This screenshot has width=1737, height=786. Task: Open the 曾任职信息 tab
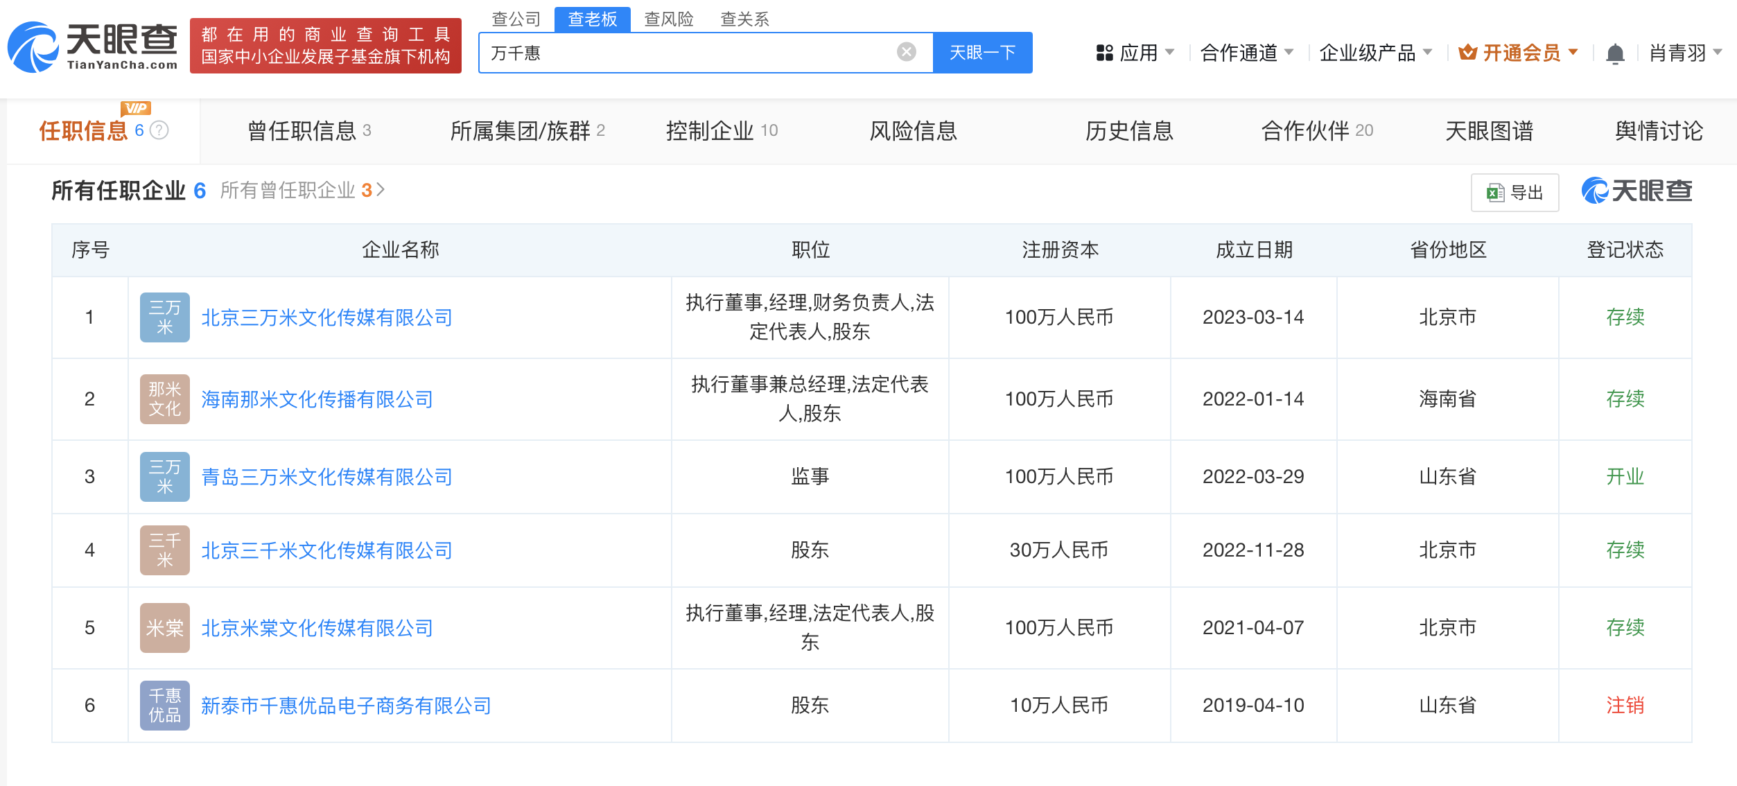[309, 130]
